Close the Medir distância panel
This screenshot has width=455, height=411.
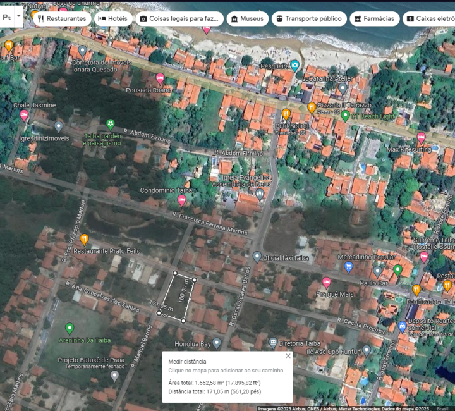point(288,356)
